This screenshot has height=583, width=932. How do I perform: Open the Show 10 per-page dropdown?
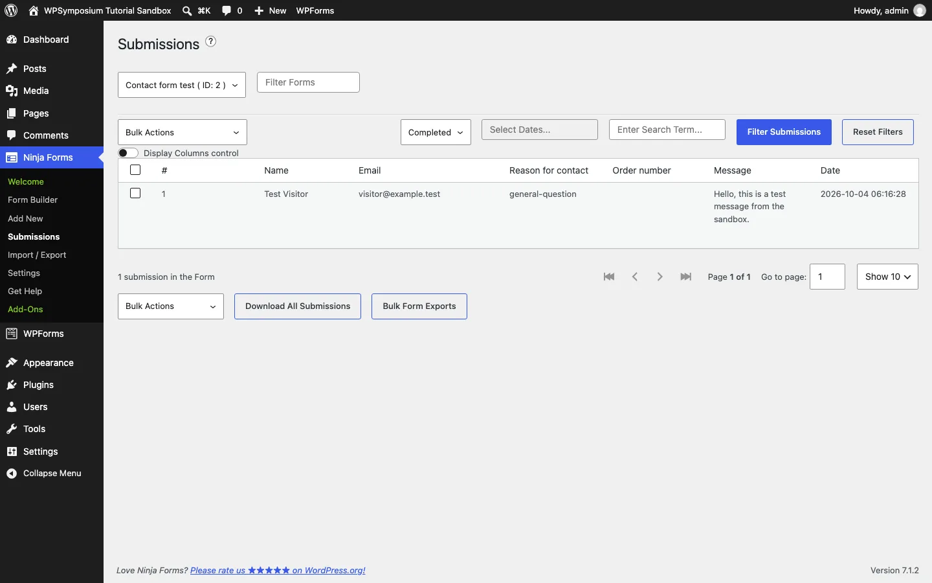887,277
